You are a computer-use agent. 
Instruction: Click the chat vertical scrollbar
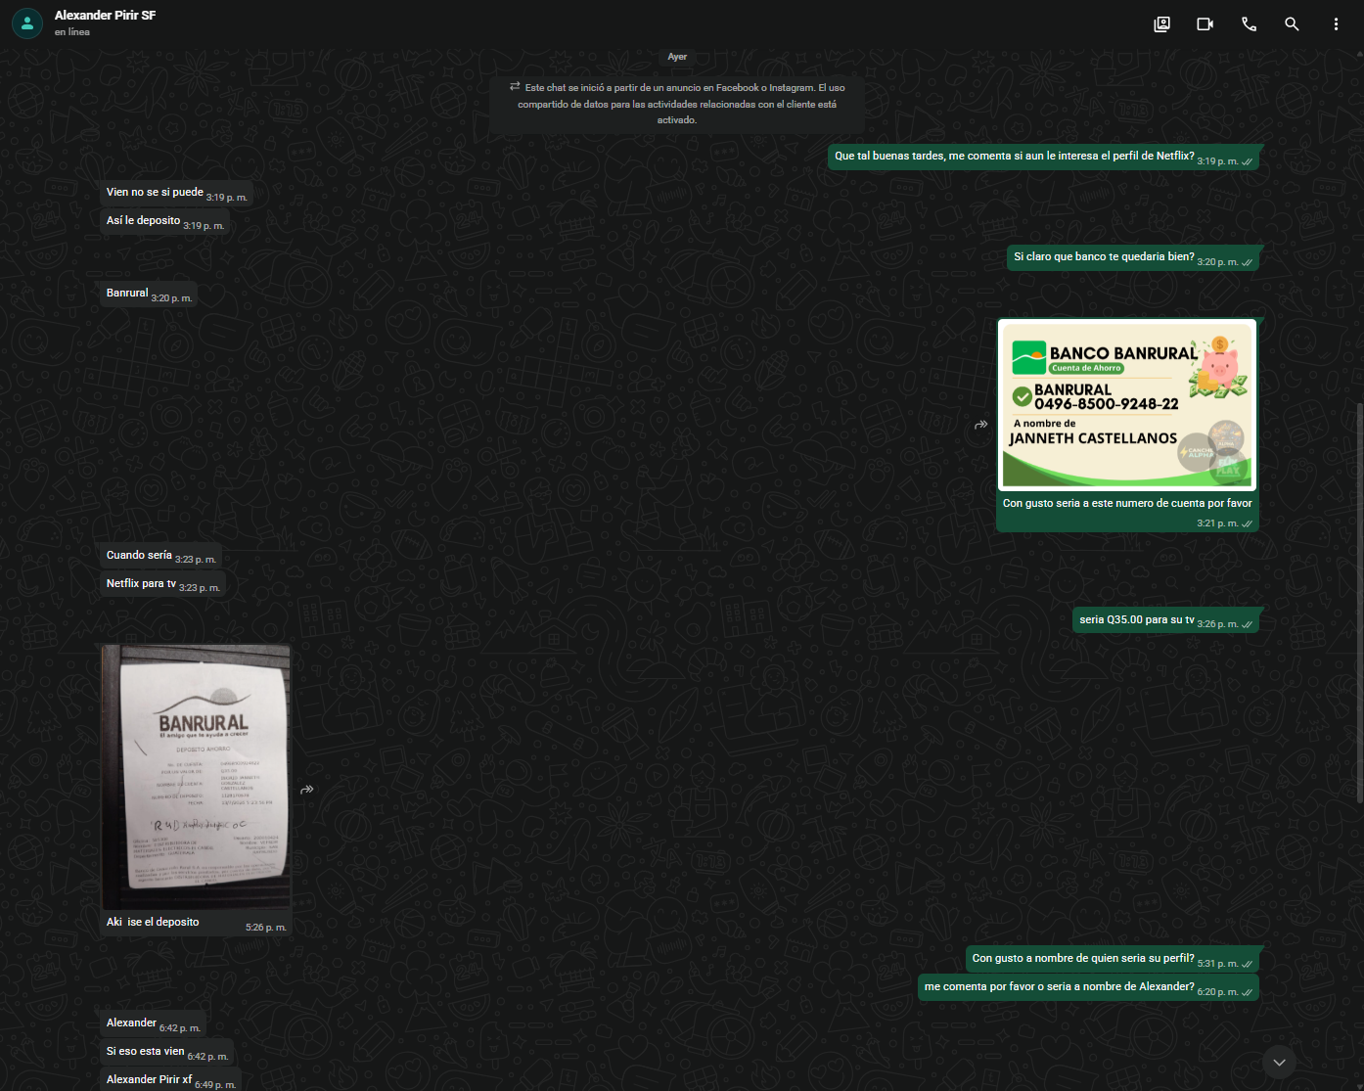[x=1359, y=602]
